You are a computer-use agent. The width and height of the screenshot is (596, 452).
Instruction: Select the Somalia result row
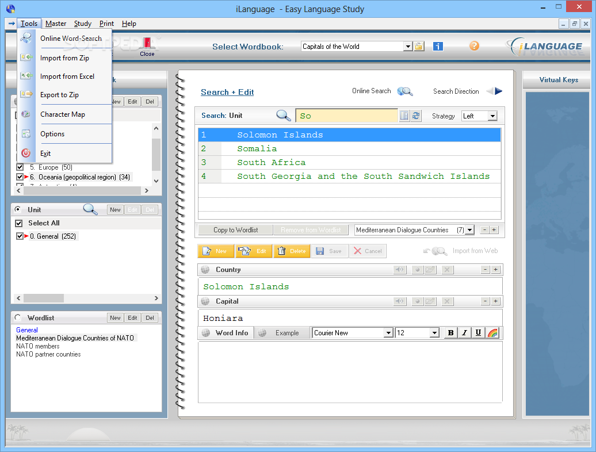pyautogui.click(x=349, y=148)
